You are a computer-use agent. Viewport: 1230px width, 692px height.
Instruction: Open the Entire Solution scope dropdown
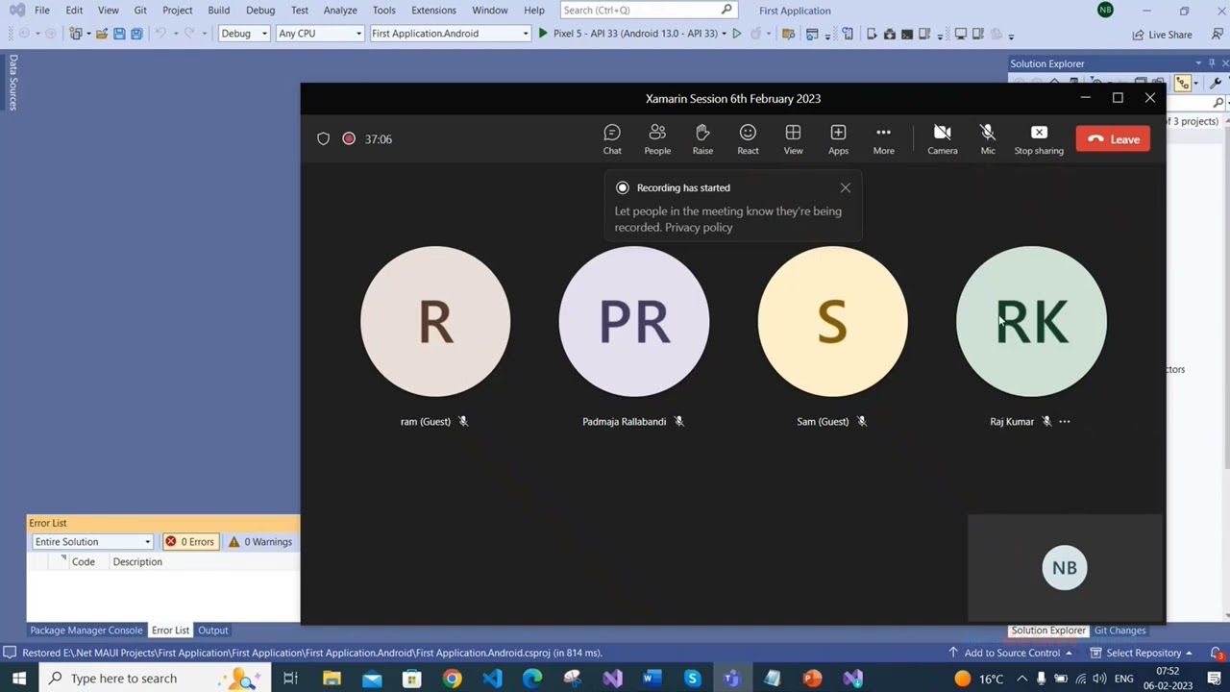[92, 542]
